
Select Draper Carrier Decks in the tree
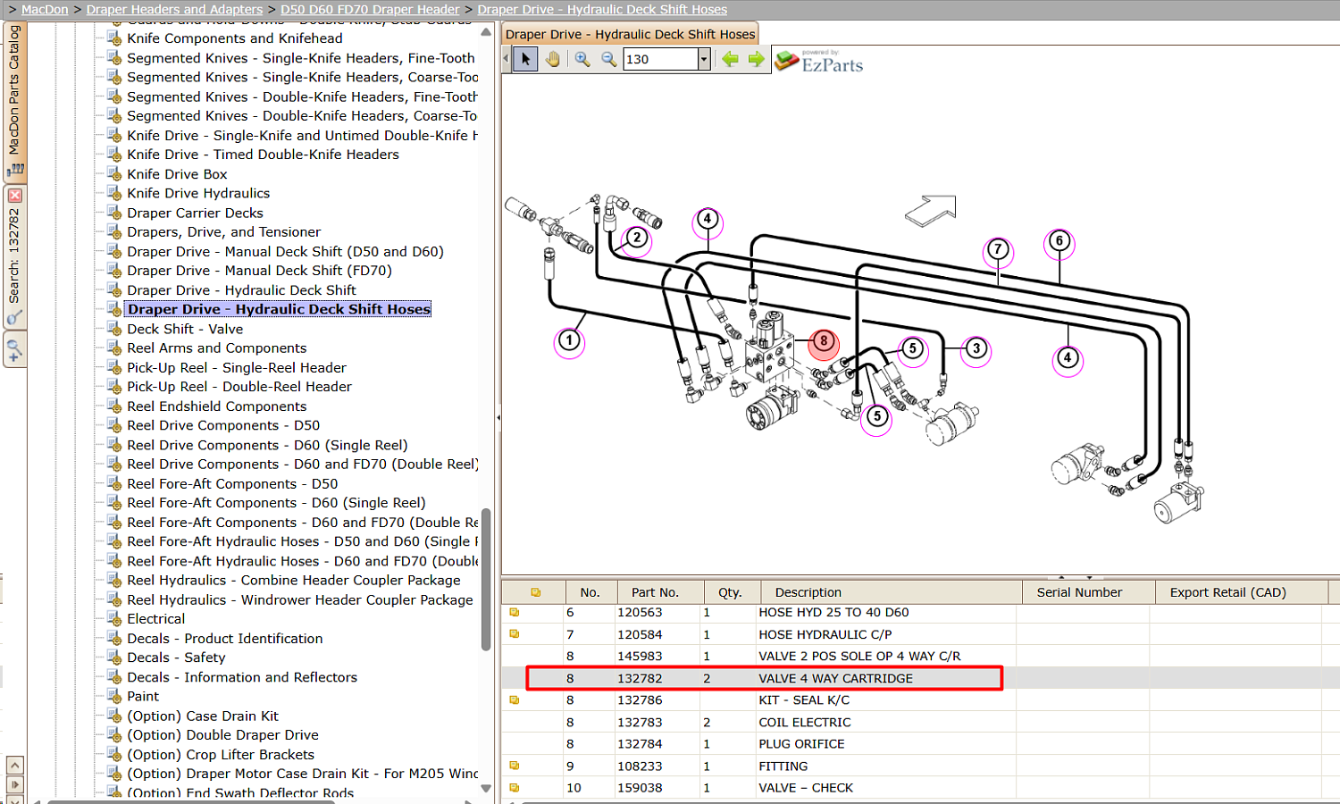(x=195, y=213)
